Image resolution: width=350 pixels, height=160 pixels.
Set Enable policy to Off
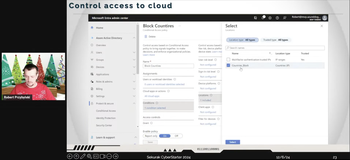176,136
